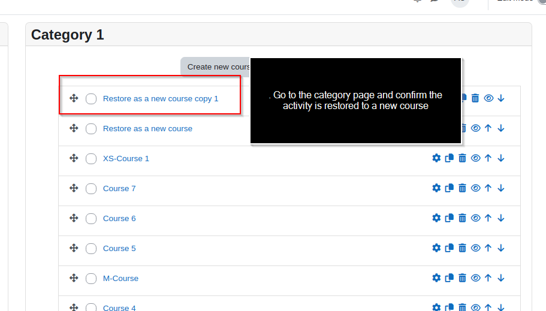
Task: Open 'Restore as a new course copy 1' link
Action: click(x=161, y=98)
